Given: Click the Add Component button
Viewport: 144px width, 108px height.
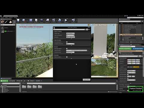Looking at the screenshot, I should coord(125,49).
